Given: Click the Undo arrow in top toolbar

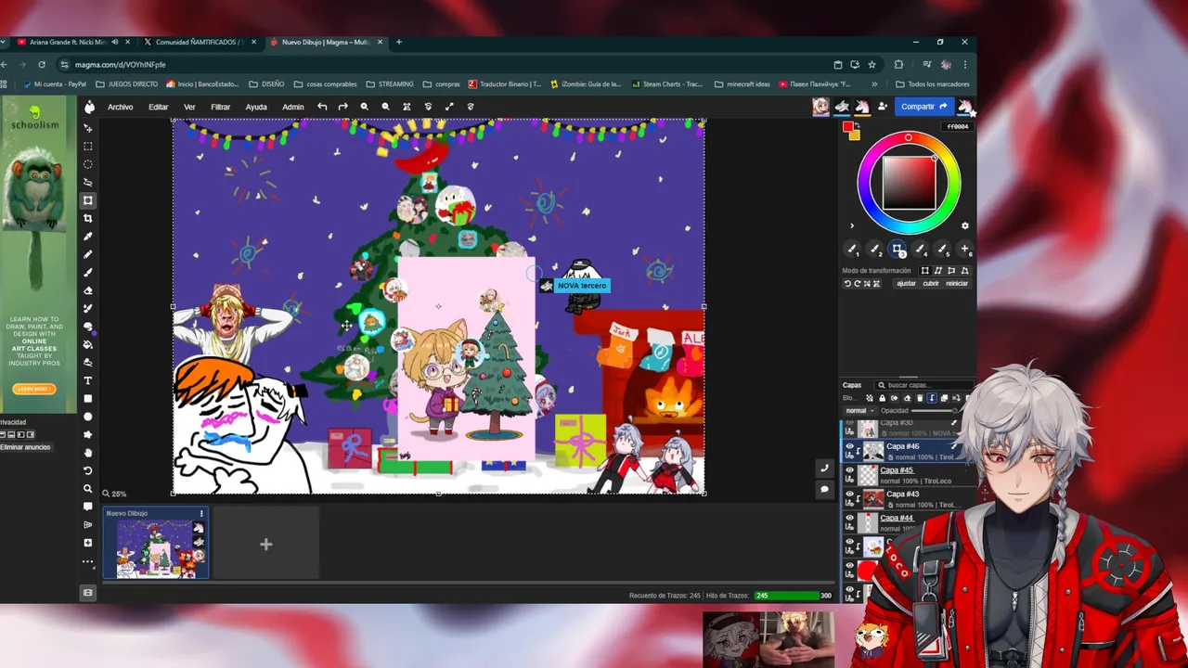Looking at the screenshot, I should pos(322,107).
